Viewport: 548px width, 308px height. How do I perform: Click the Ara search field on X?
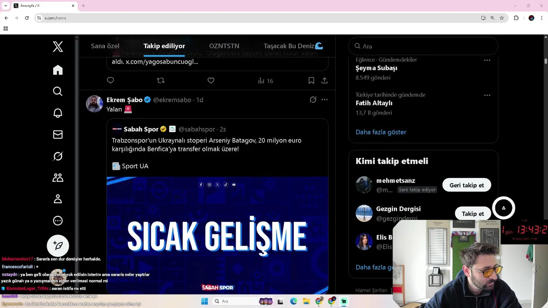423,46
